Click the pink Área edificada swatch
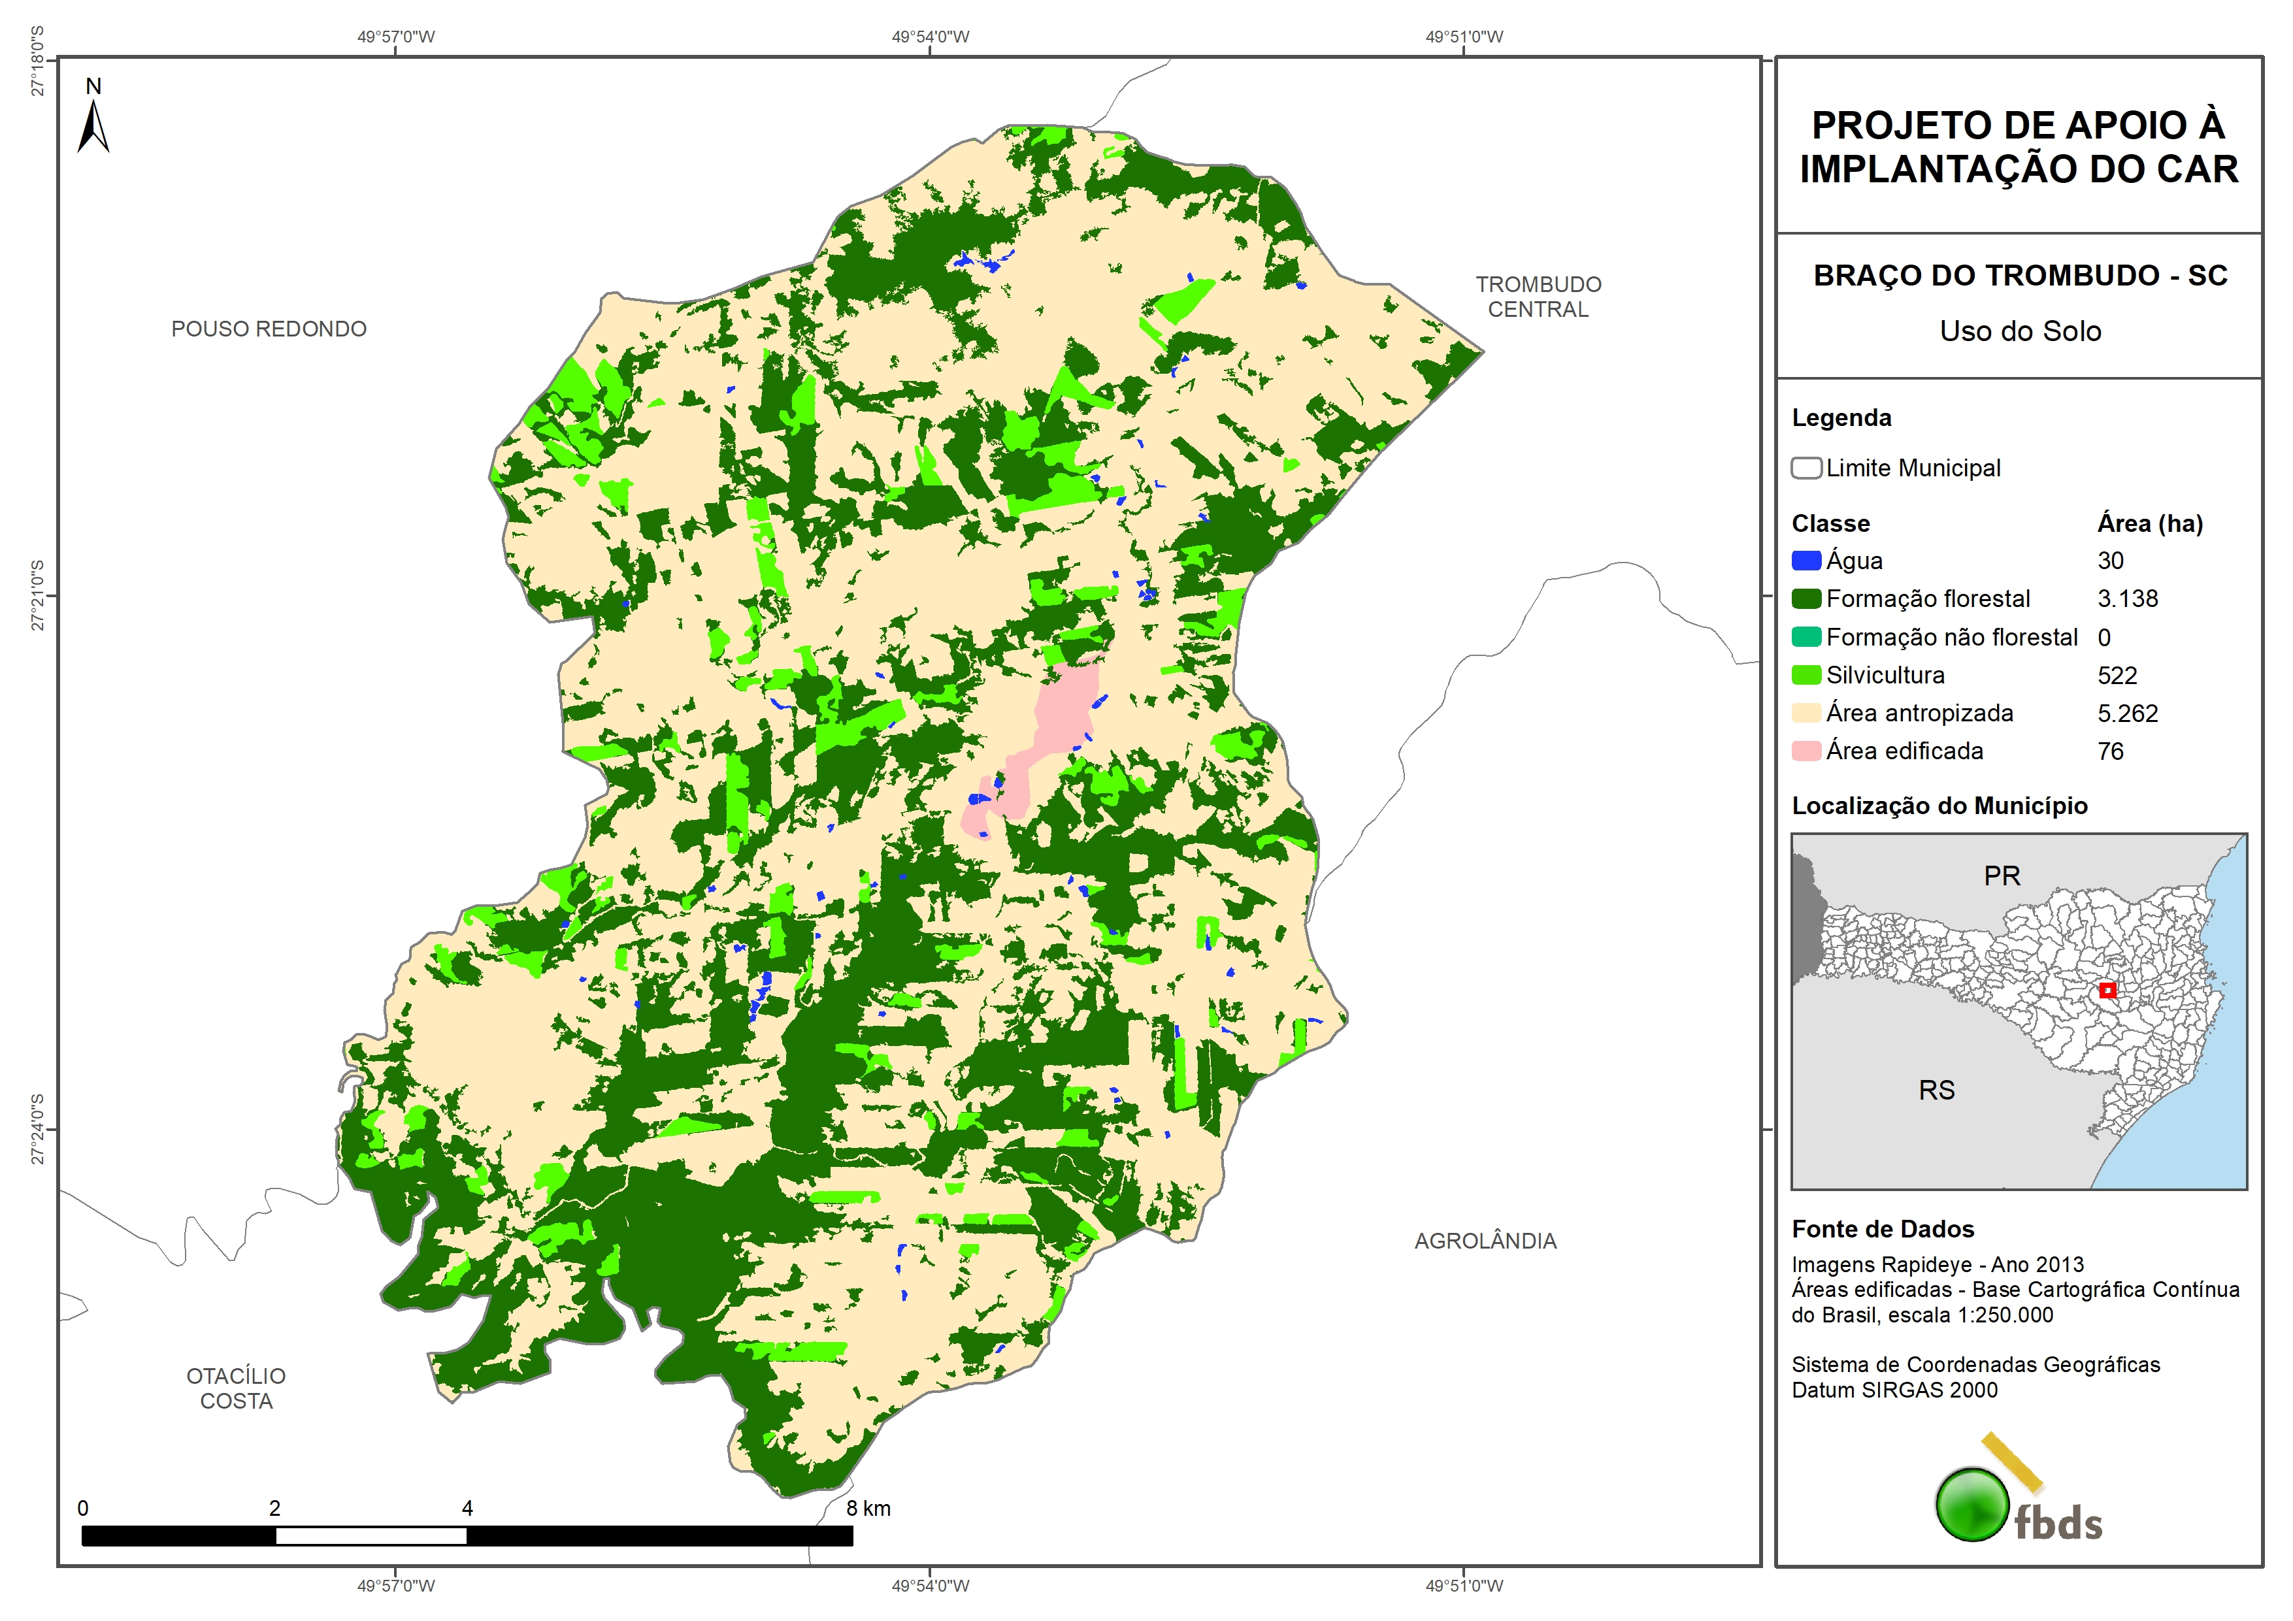The height and width of the screenshot is (1621, 2293). click(1806, 751)
